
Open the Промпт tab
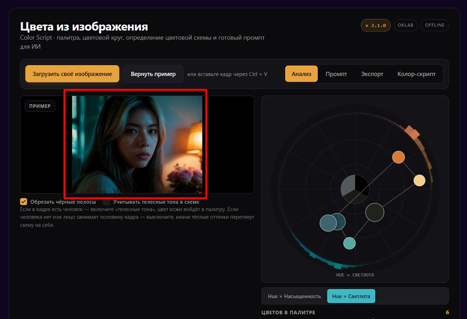[336, 74]
